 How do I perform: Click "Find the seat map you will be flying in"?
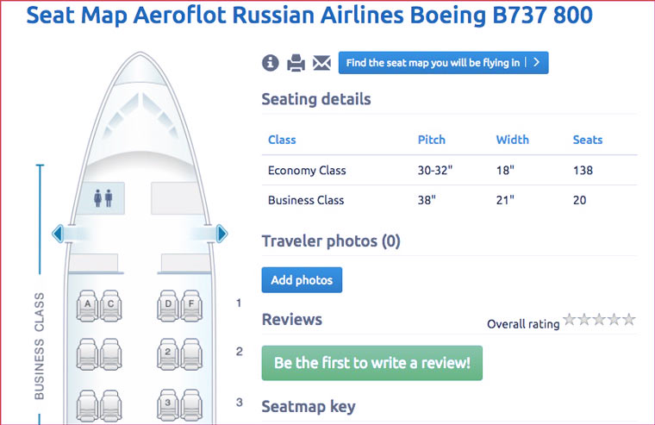(x=443, y=63)
